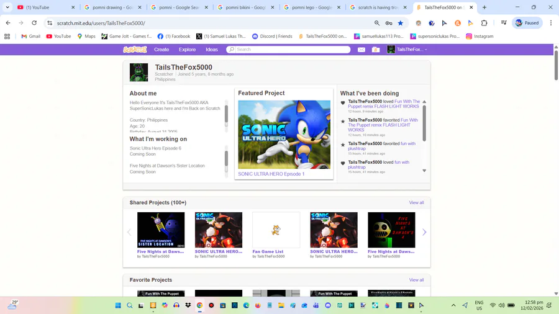Click the What I'm working on scrollbar
Image resolution: width=559 pixels, height=314 pixels.
pyautogui.click(x=226, y=159)
